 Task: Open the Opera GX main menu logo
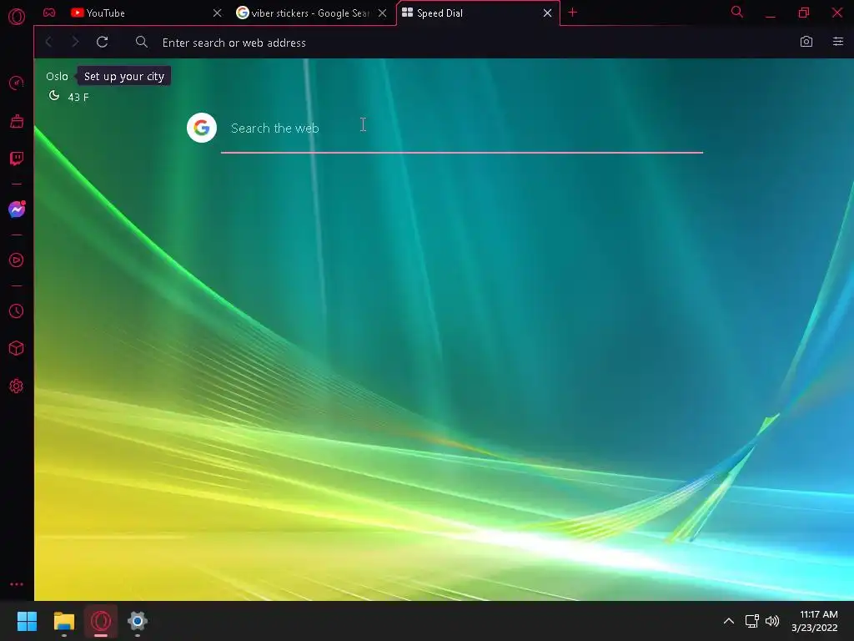pos(17,17)
